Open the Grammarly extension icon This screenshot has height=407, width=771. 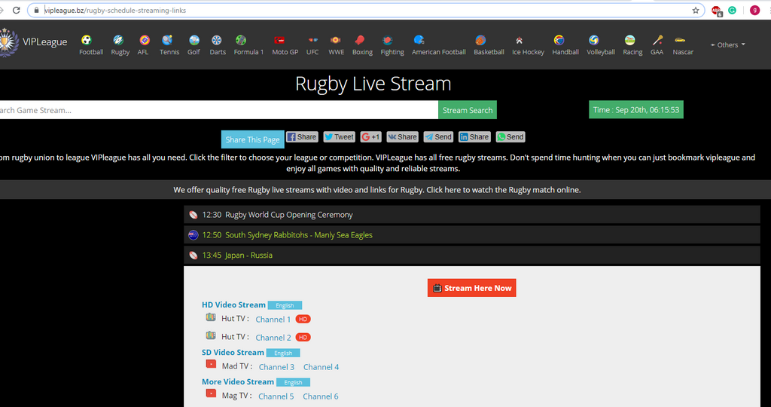click(732, 11)
